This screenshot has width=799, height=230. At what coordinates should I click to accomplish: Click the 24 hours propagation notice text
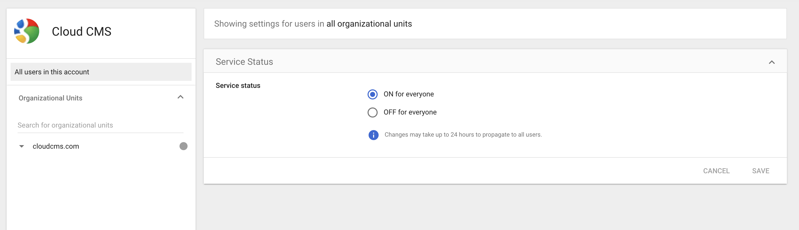point(463,135)
